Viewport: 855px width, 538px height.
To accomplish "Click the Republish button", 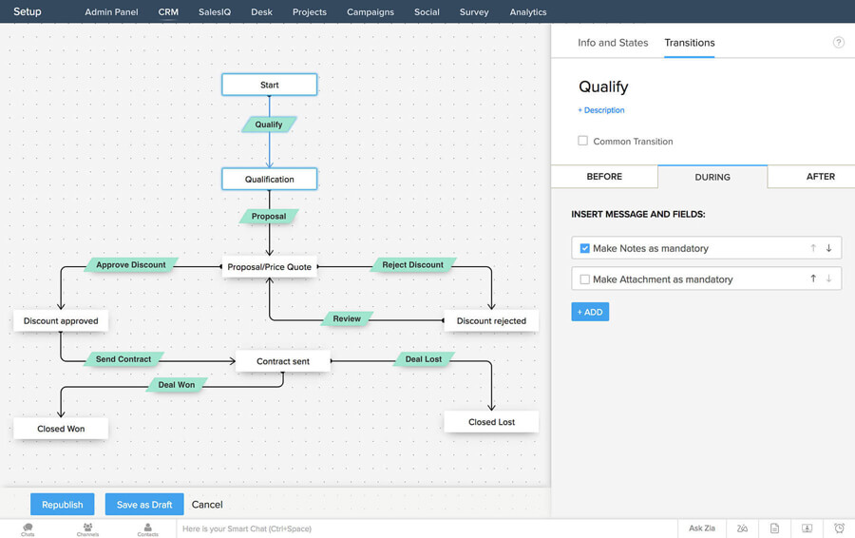I will pyautogui.click(x=63, y=505).
